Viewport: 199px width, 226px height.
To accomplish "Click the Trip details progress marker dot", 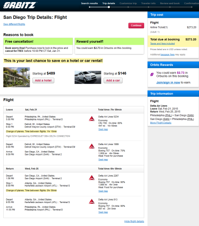I will 109,7.
